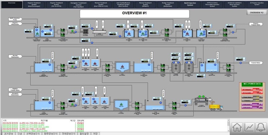Image resolution: width=268 pixels, height=135 pixels.
Task: Select the heat exchanger vessel icon
Action: pyautogui.click(x=99, y=32)
